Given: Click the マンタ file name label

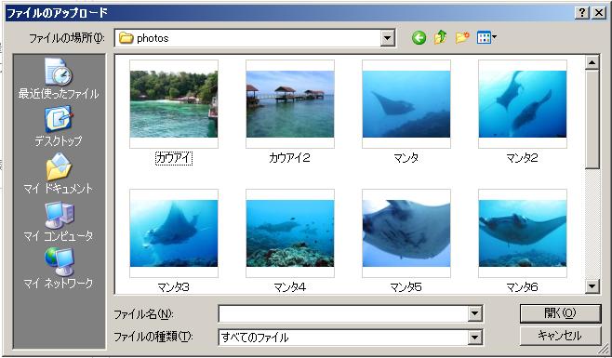Looking at the screenshot, I should pyautogui.click(x=406, y=158).
